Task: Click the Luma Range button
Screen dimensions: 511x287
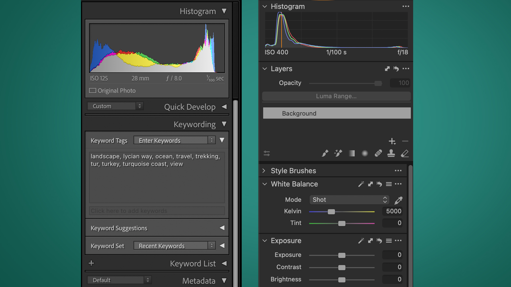Action: 336,96
